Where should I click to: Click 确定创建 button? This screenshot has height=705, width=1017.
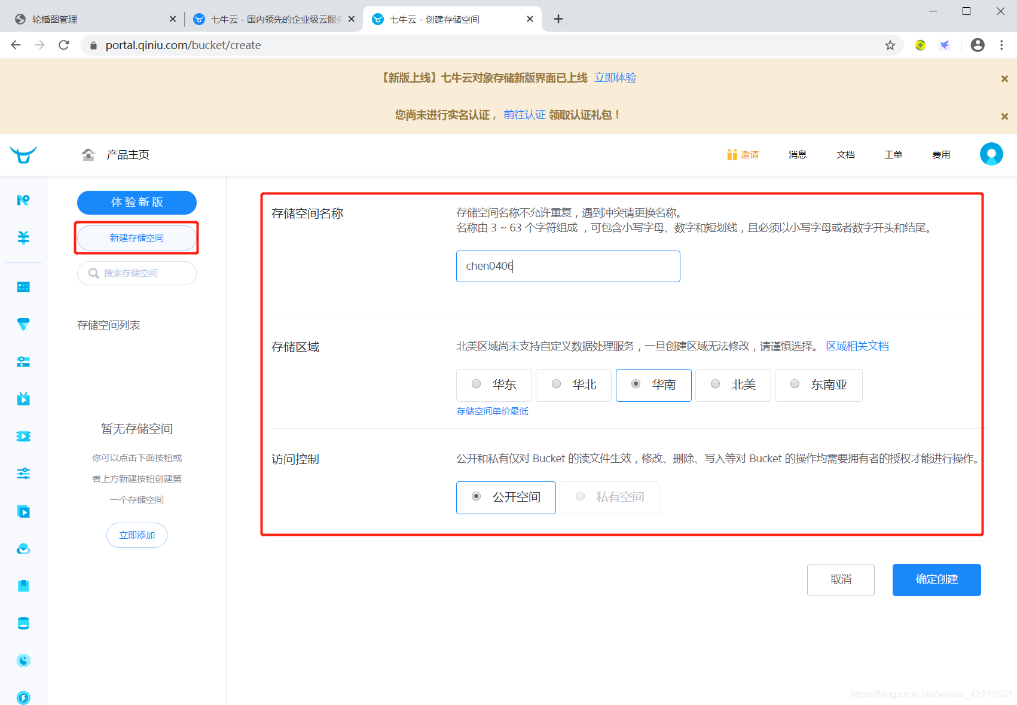click(937, 580)
